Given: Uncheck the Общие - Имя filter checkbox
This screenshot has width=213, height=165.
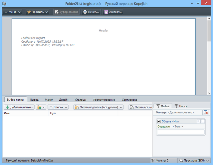Looking at the screenshot, I should [159, 121].
